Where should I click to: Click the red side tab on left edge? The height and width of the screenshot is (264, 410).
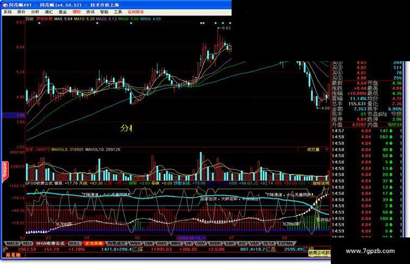click(x=5, y=172)
